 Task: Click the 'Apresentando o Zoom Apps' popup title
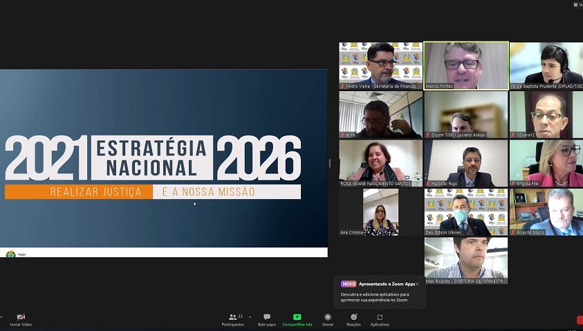tap(387, 284)
